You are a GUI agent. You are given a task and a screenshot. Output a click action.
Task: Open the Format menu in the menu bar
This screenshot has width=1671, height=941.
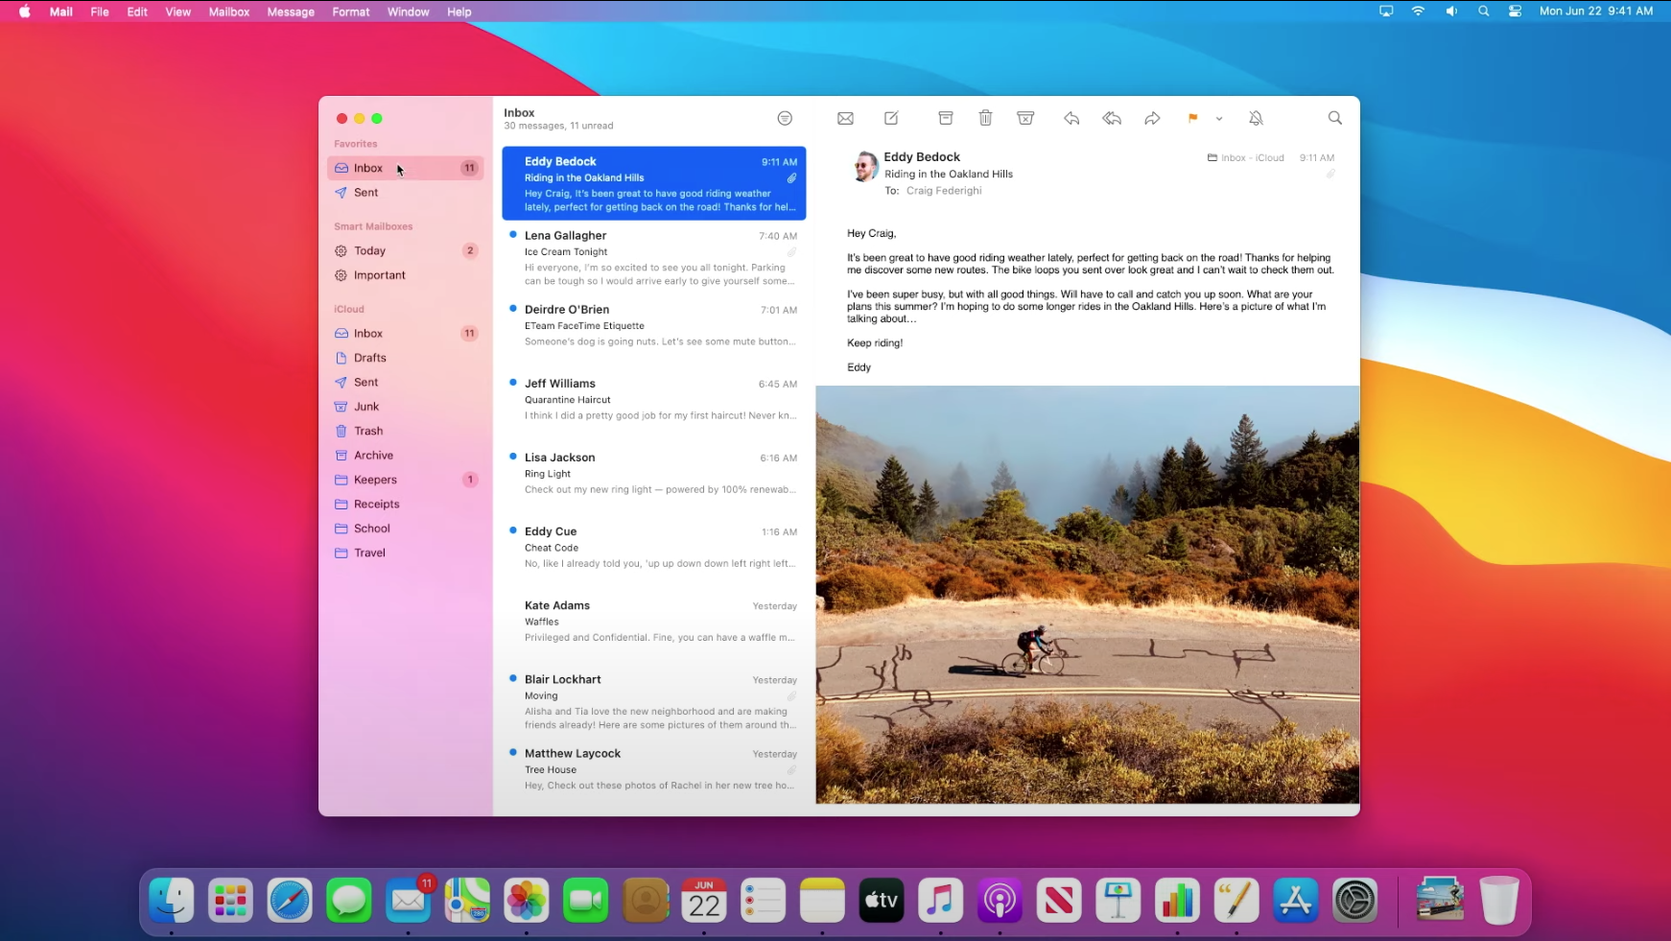coord(350,12)
